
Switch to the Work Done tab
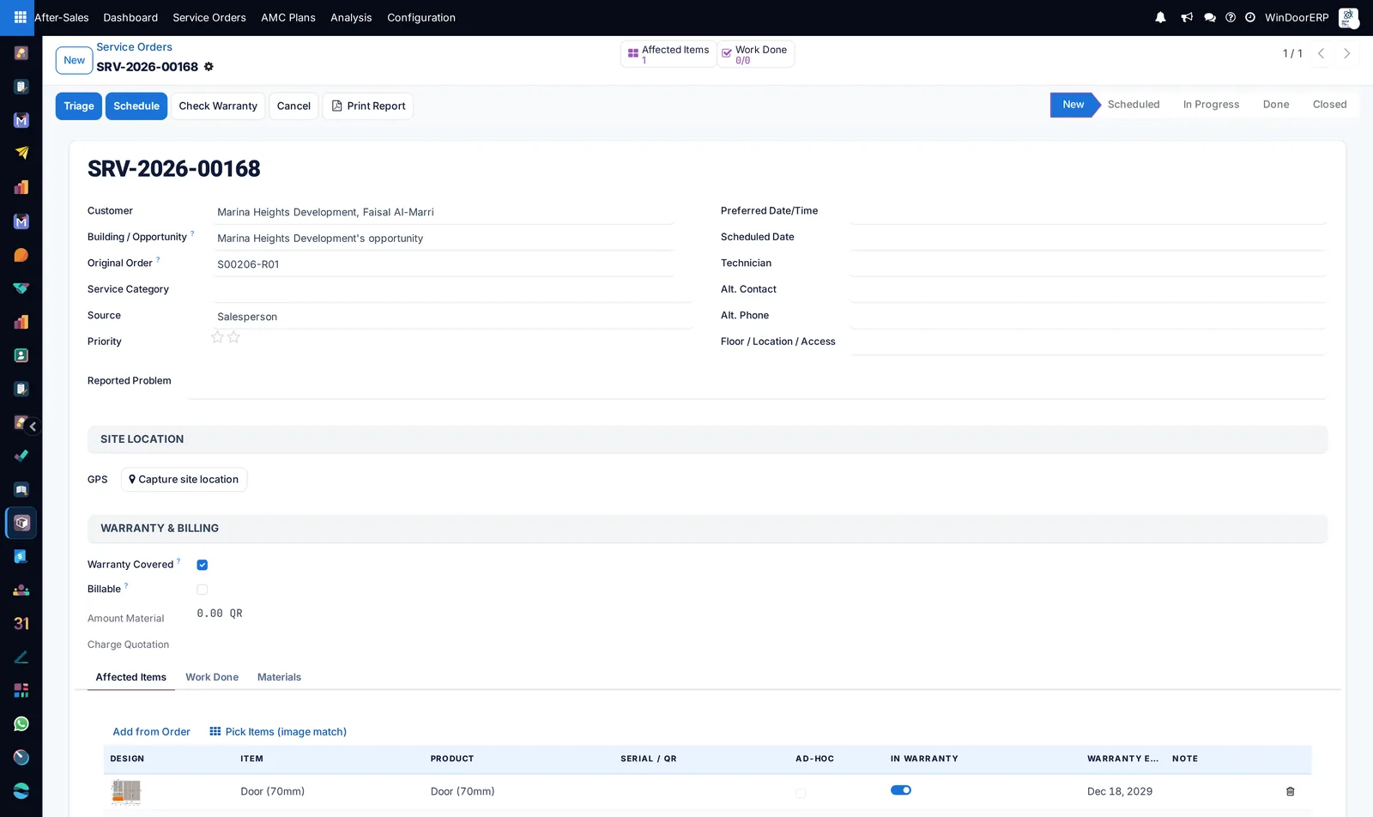pos(212,677)
